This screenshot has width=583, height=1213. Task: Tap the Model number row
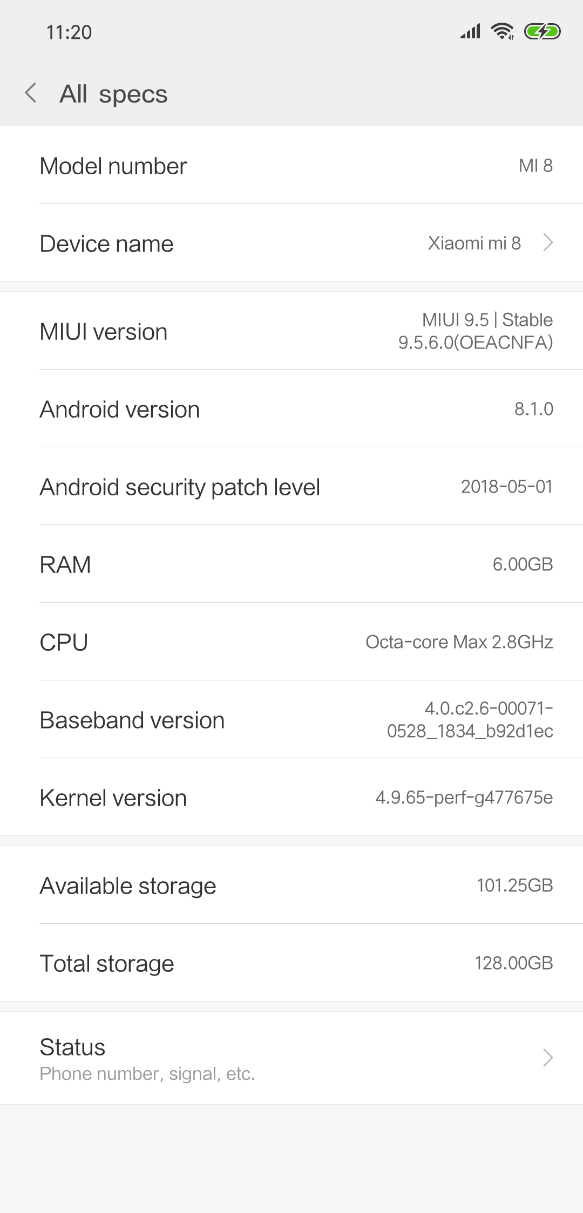pyautogui.click(x=291, y=166)
